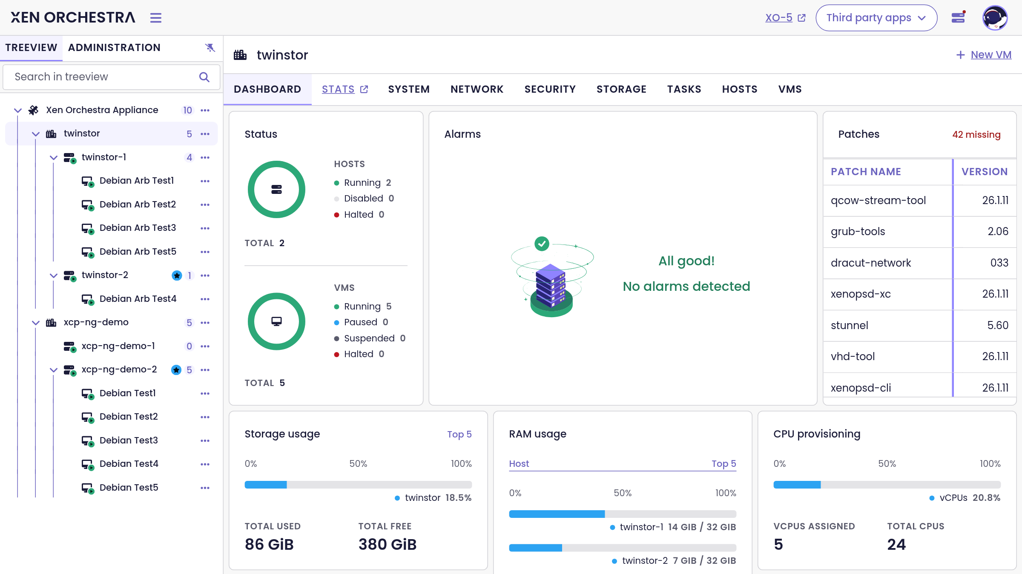Click the Version column header
The width and height of the screenshot is (1022, 574).
point(985,172)
